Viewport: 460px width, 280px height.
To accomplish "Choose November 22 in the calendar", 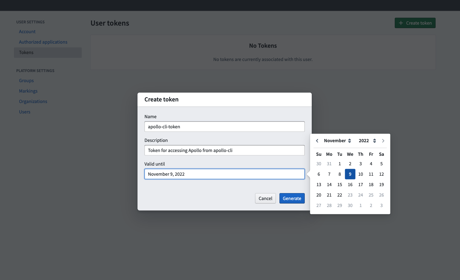I will click(340, 195).
